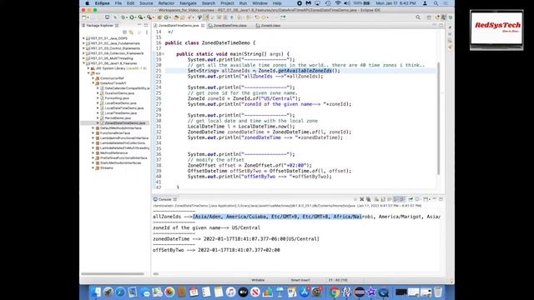Open the Apple TV app in the Dock
534x300 pixels.
tap(243, 292)
